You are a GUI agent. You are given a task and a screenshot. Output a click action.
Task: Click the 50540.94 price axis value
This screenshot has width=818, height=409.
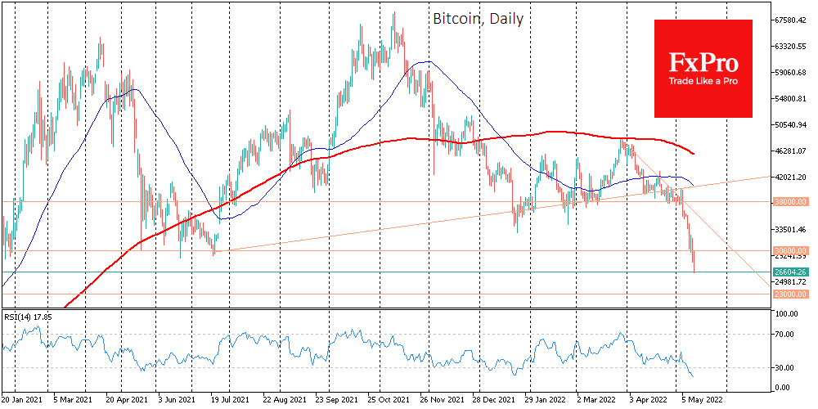(790, 125)
